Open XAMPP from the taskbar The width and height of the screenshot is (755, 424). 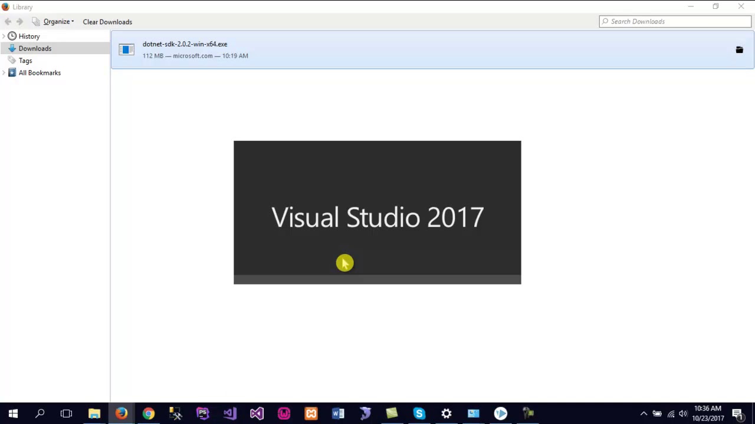311,413
